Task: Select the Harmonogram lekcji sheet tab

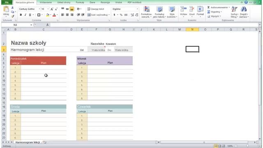Action: click(28, 142)
